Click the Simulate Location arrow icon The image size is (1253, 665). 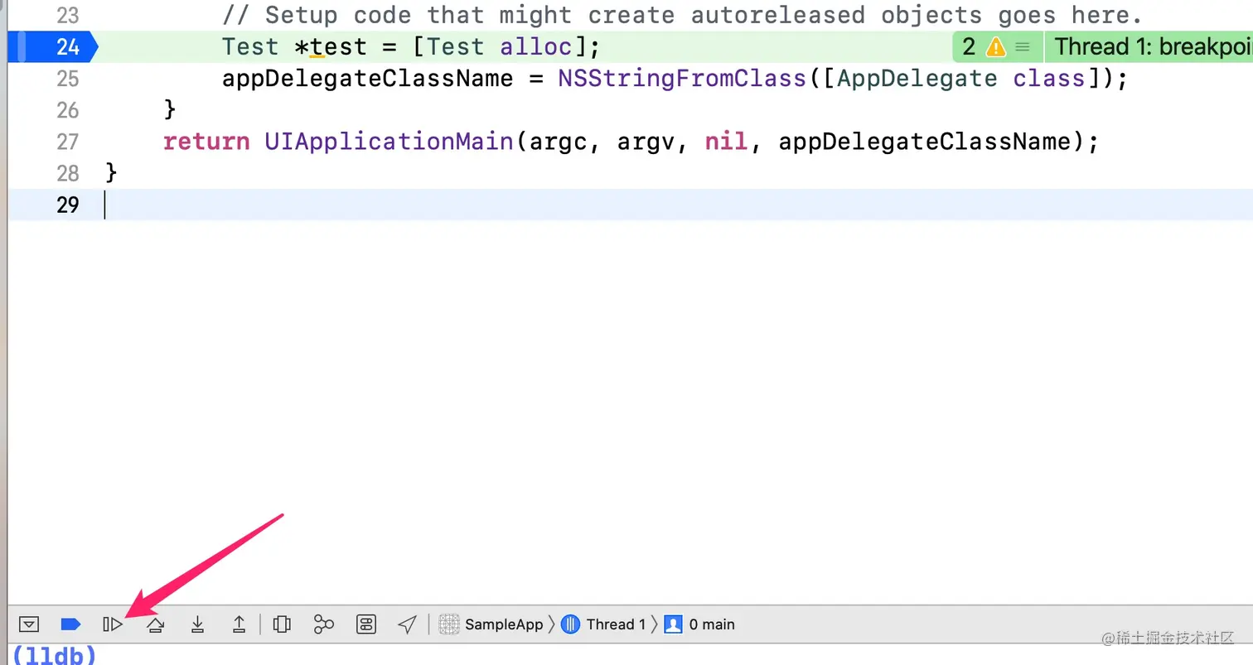click(x=407, y=624)
